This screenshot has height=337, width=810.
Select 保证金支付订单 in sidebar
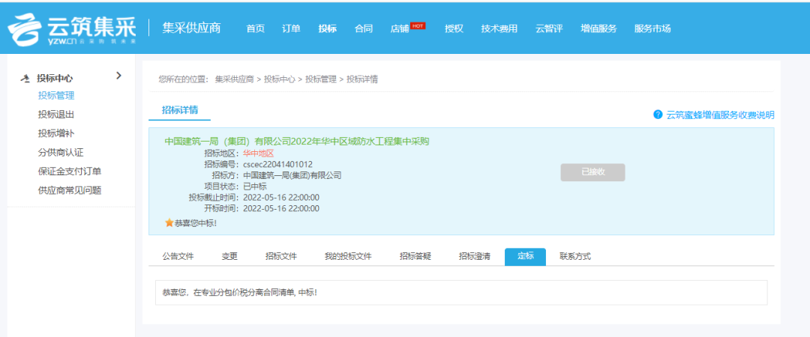pos(70,171)
